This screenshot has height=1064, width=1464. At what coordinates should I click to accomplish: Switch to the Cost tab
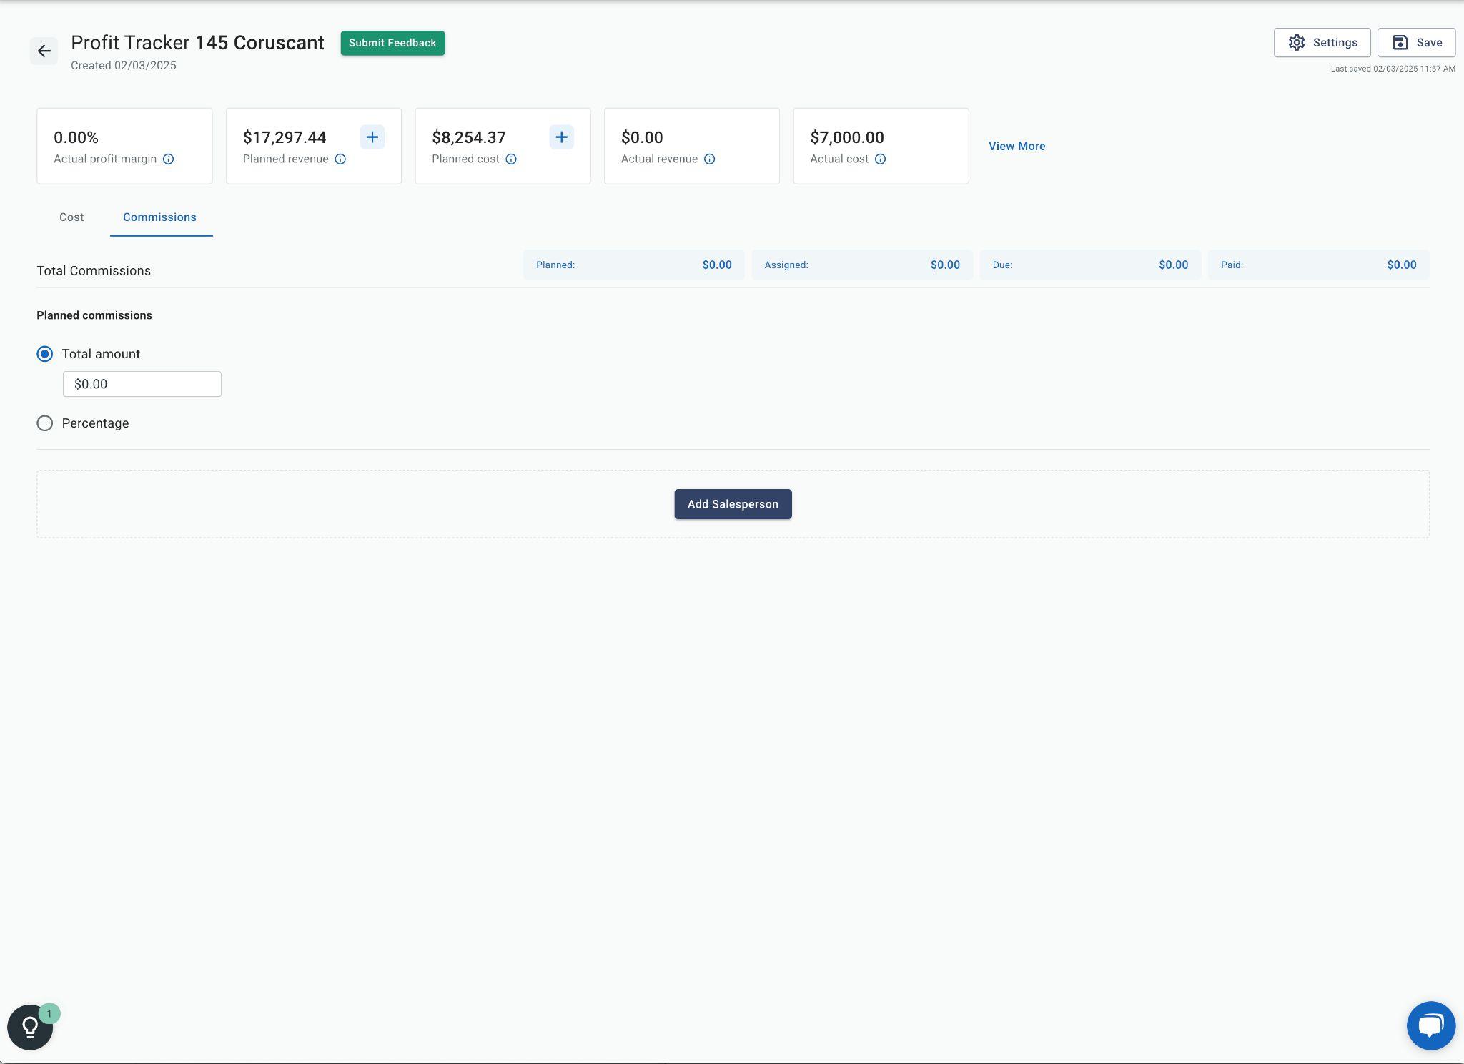pos(71,217)
